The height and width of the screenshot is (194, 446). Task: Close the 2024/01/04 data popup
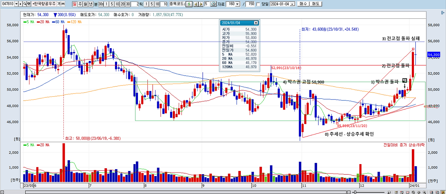click(x=256, y=23)
